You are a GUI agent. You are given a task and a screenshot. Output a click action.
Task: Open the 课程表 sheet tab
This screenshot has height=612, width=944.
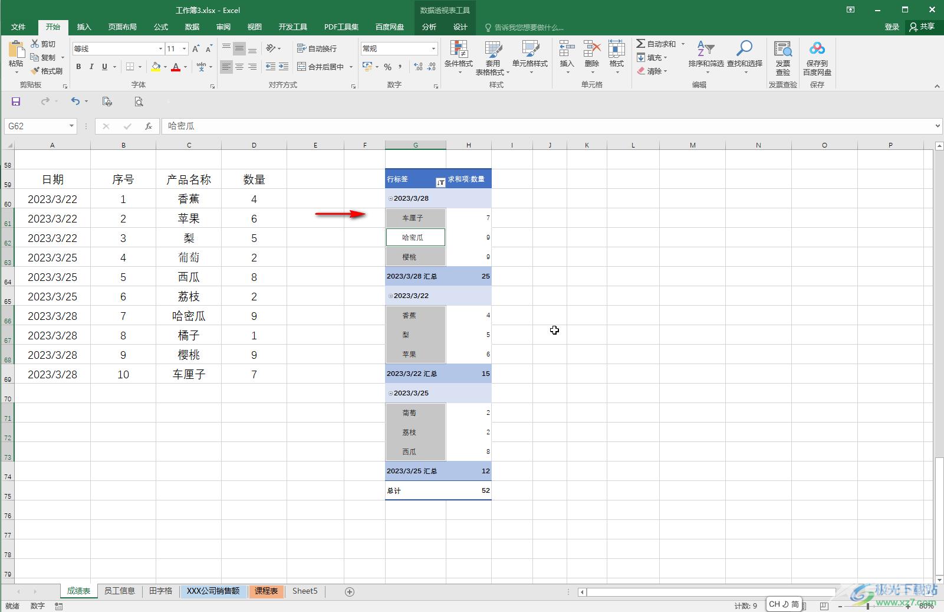[267, 591]
